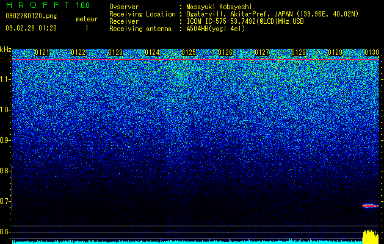Screen dimensions: 384x244
Task: Click the 0126 time marker
Action: click(225, 52)
